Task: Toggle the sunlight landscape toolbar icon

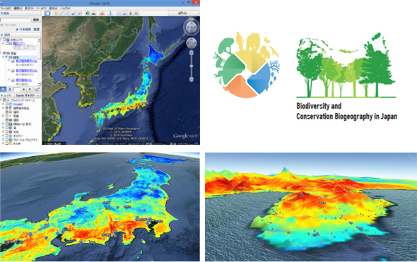Action: click(93, 13)
